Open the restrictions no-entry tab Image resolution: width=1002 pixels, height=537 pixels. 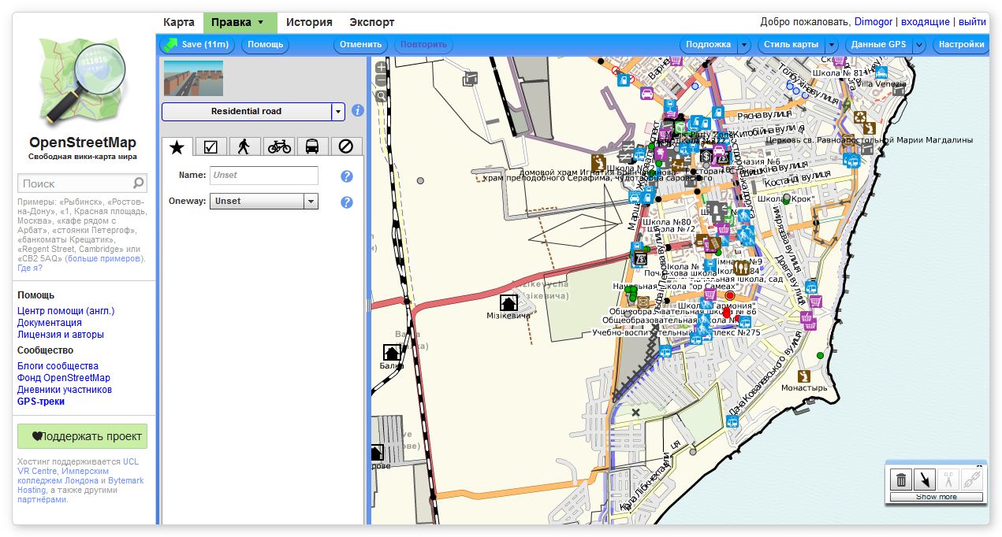pos(345,146)
